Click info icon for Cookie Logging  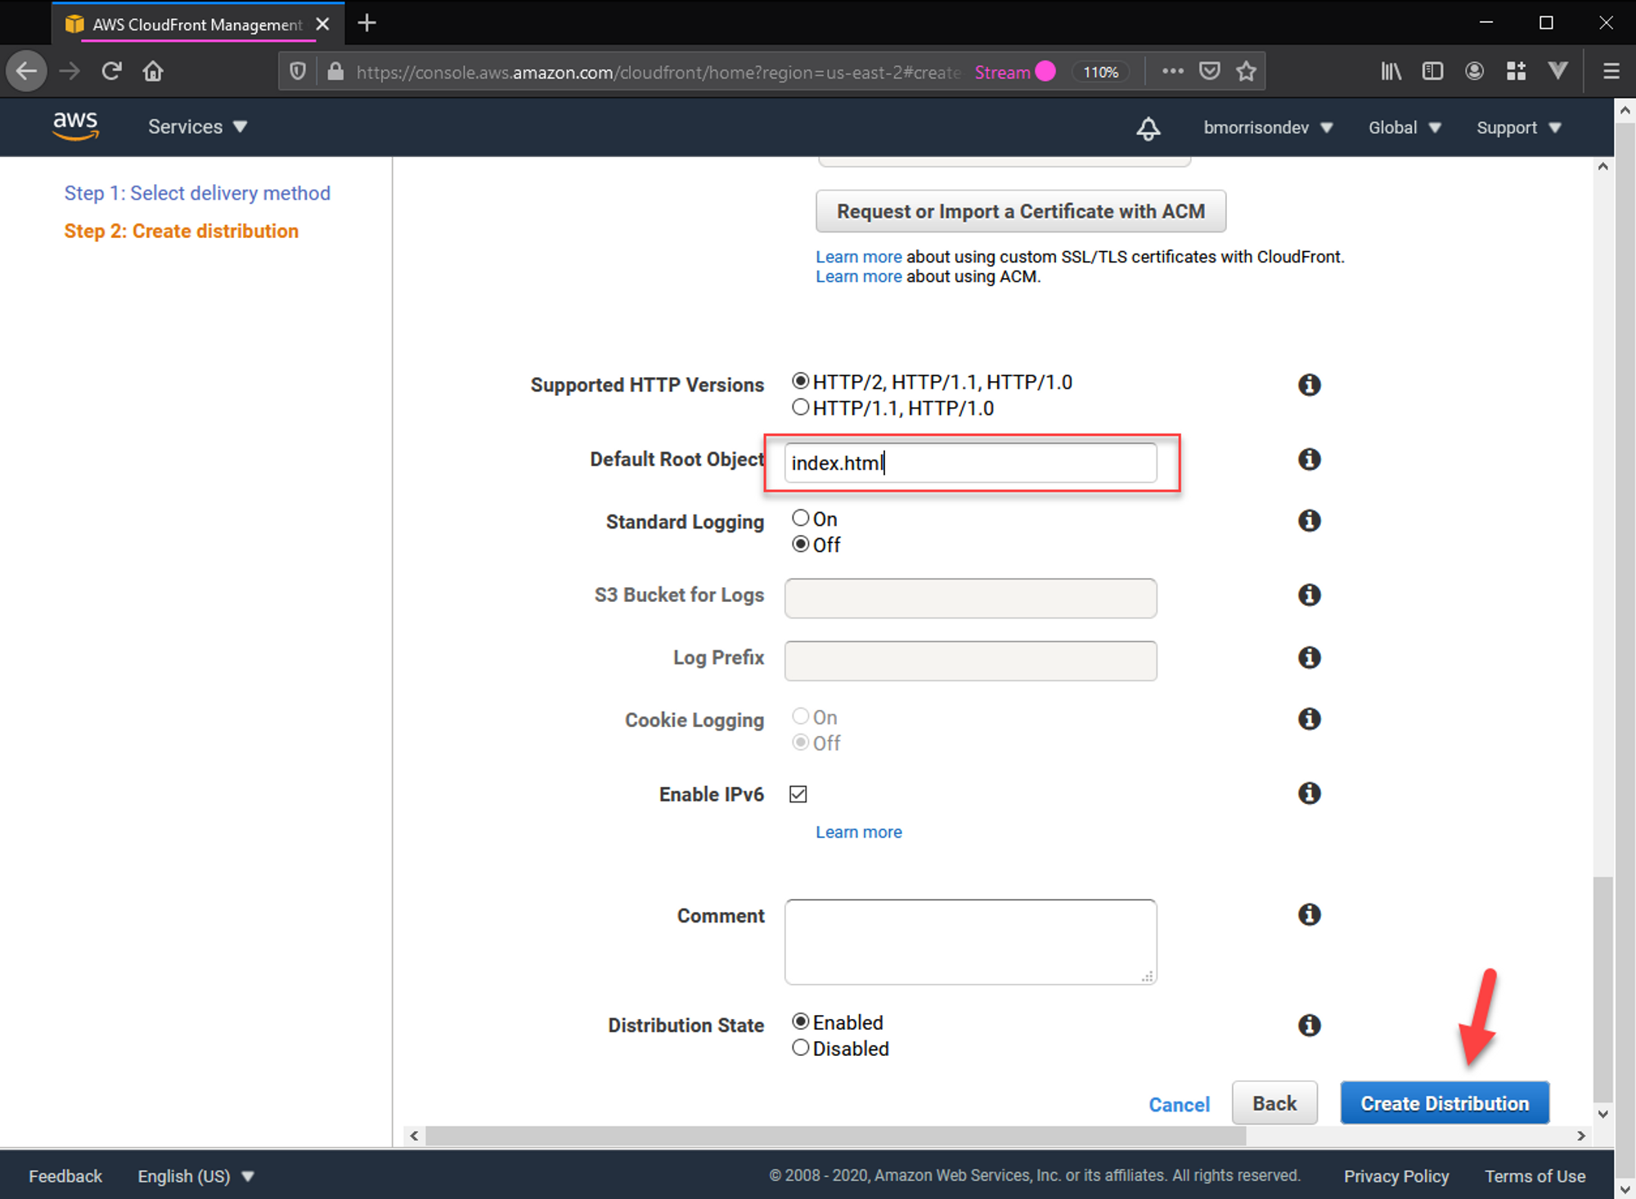tap(1310, 718)
